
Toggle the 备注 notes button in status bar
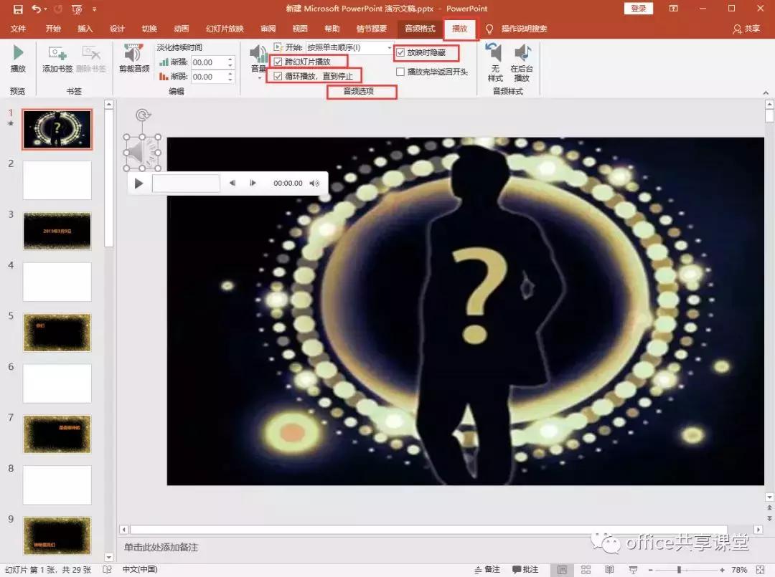487,570
